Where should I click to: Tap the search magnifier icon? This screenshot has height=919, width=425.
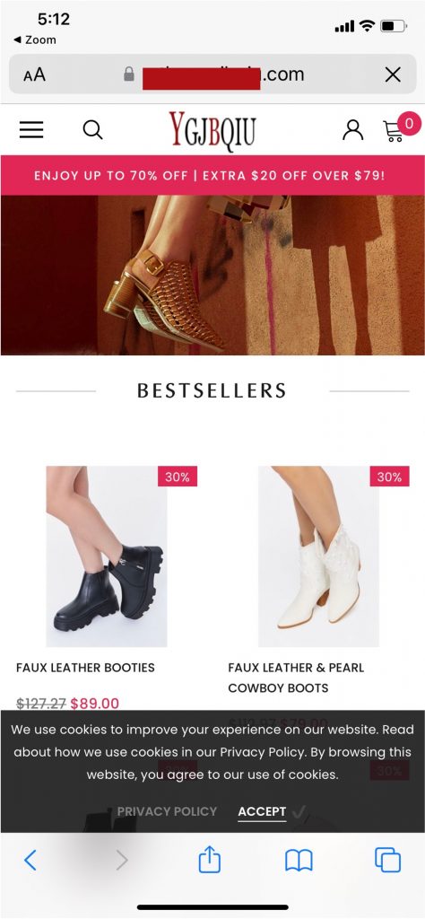point(92,129)
